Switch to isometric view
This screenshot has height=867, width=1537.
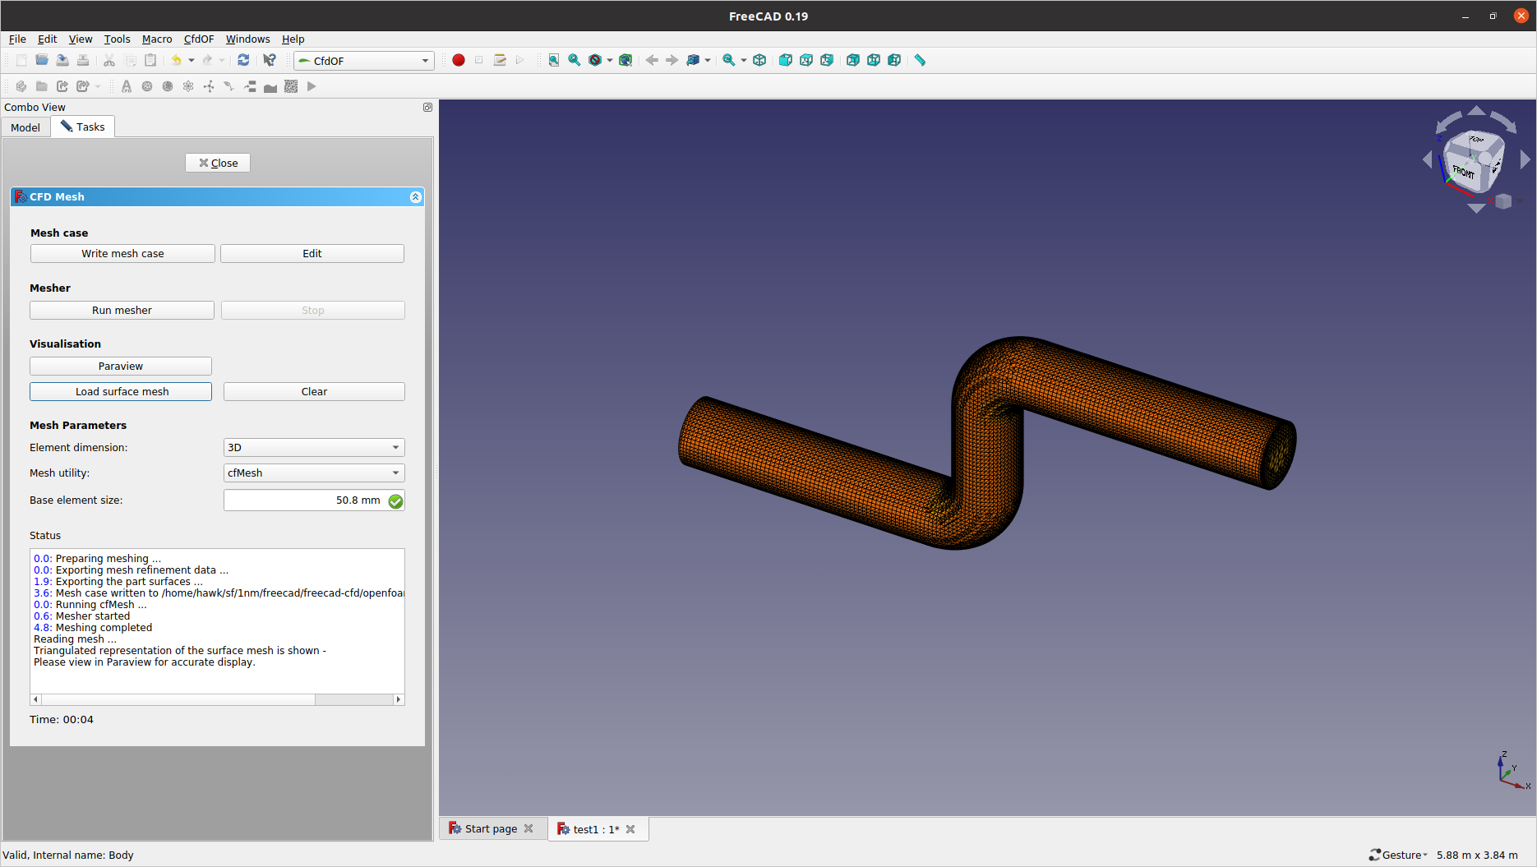759,60
